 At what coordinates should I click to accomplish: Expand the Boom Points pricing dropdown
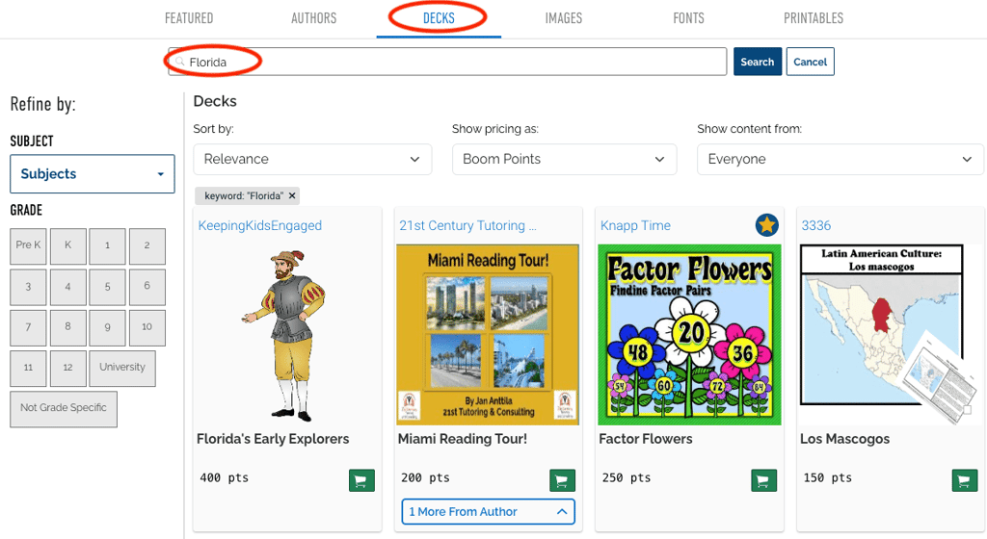point(564,159)
